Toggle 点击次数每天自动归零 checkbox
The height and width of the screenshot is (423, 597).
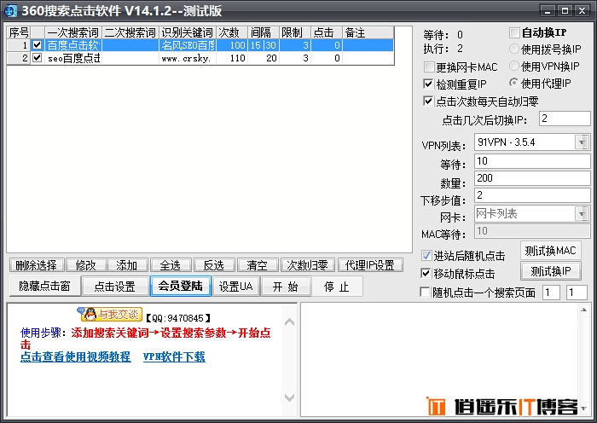click(x=428, y=101)
